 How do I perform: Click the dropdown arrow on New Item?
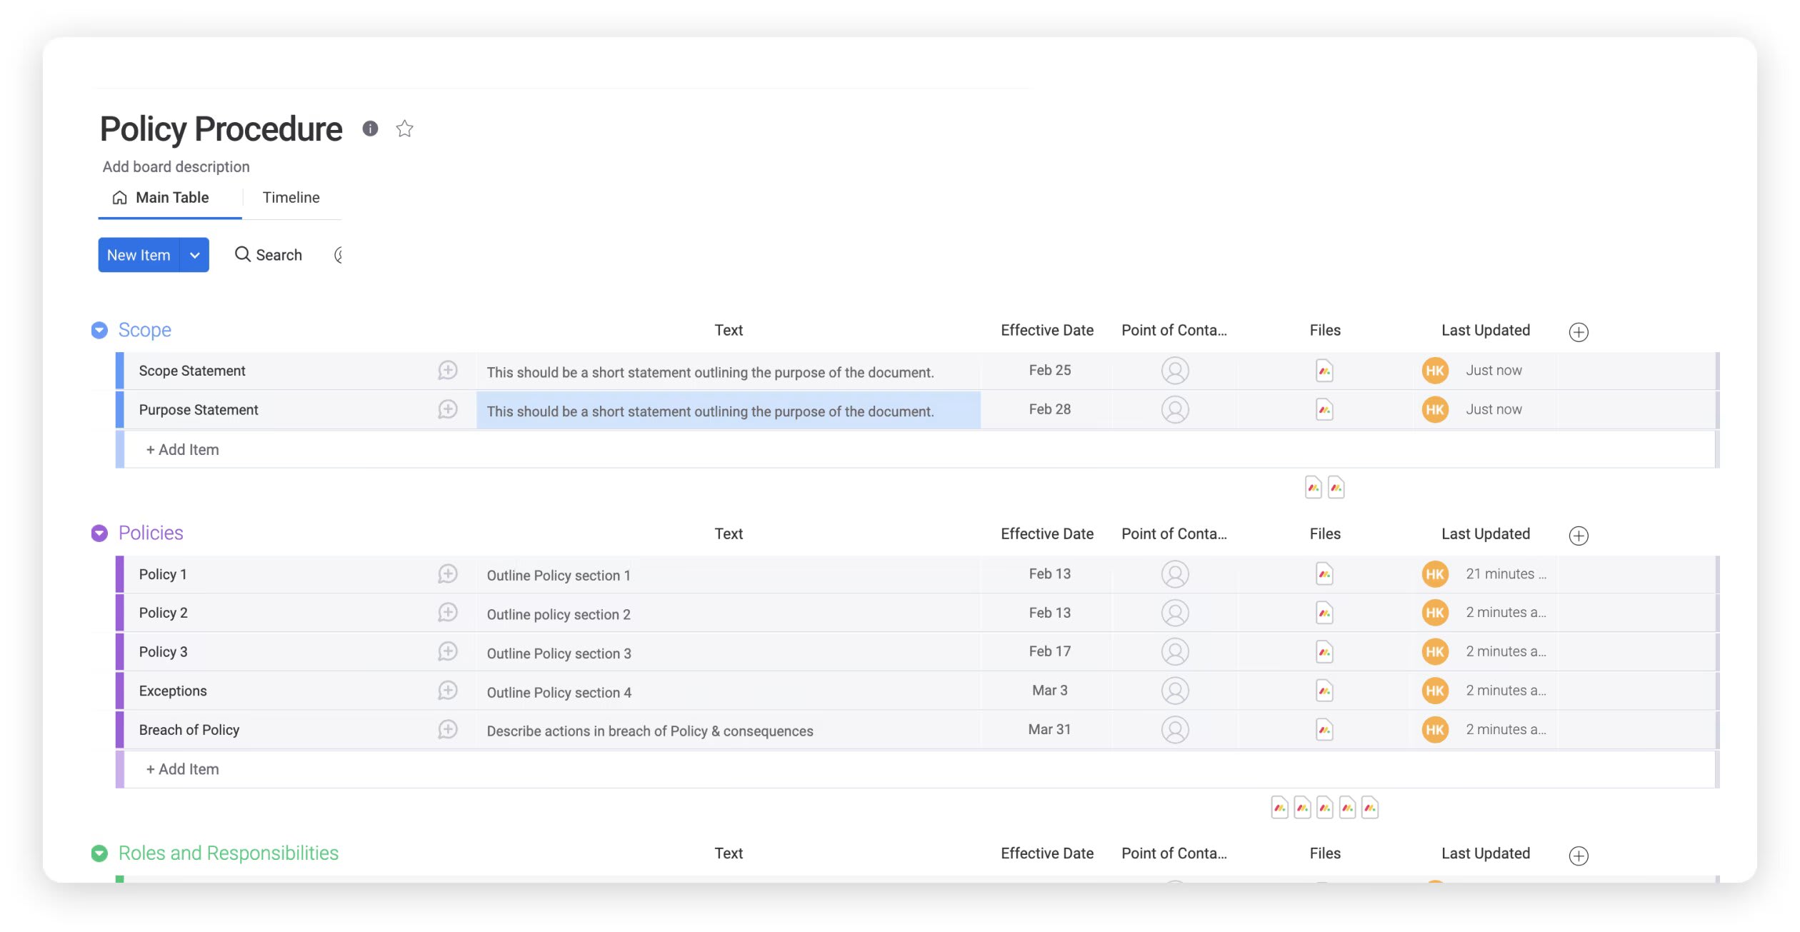(193, 254)
